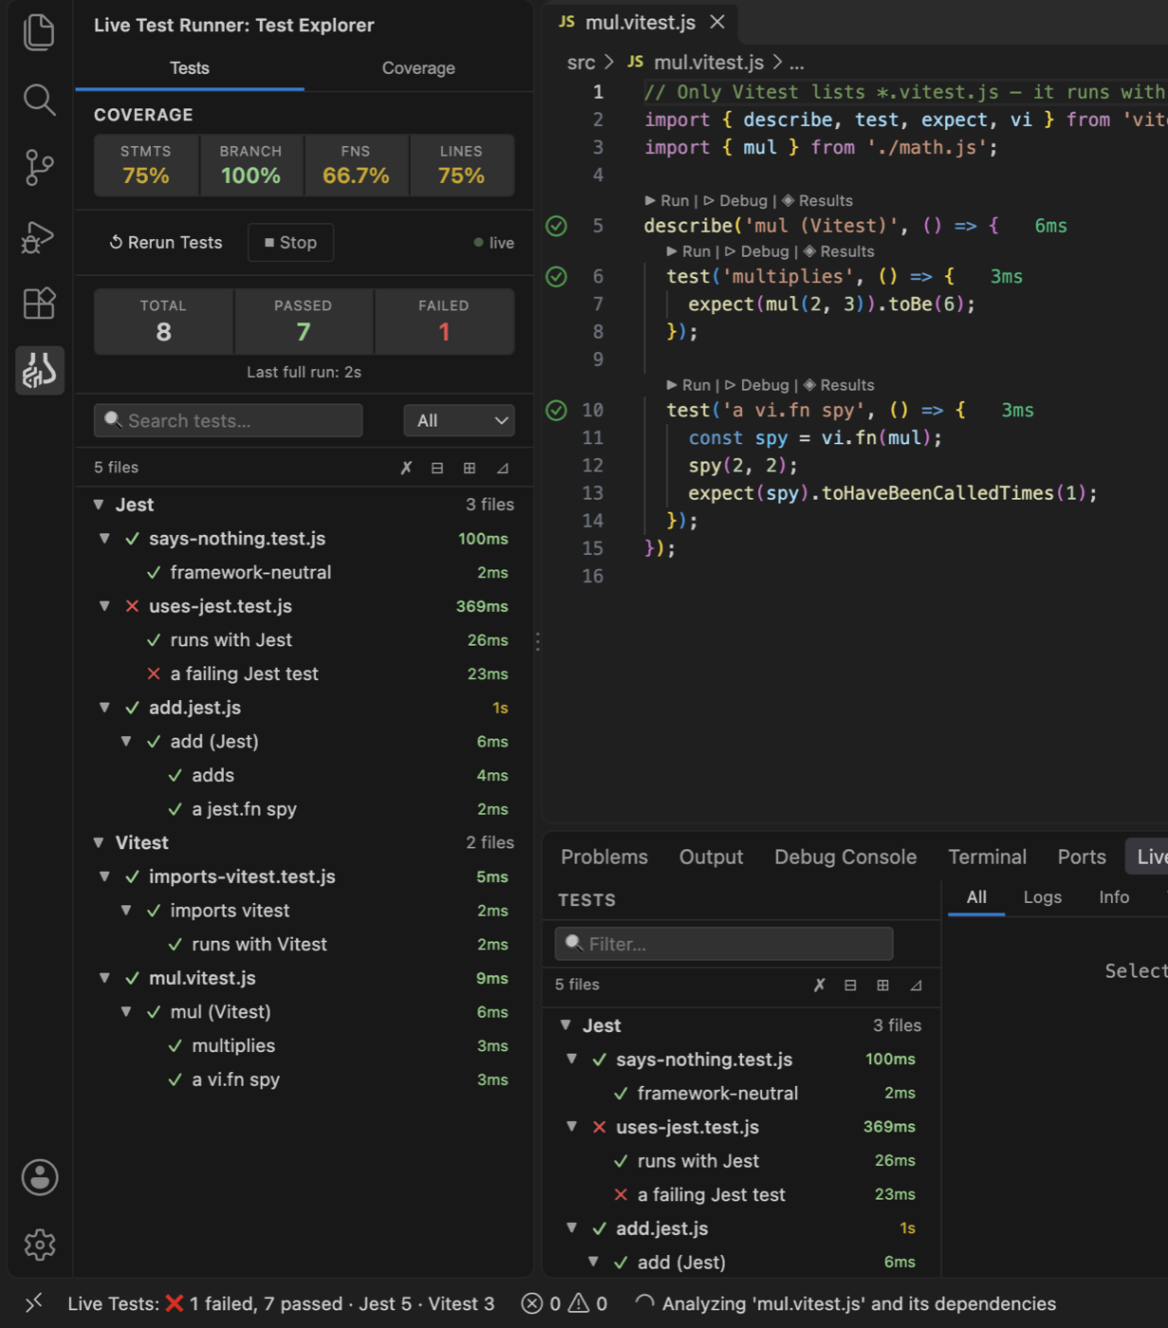The height and width of the screenshot is (1328, 1168).
Task: Click the Search tests input field
Action: 228,420
